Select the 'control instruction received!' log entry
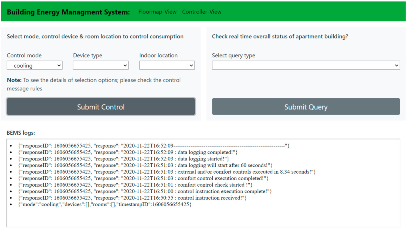This screenshot has width=407, height=231. pyautogui.click(x=132, y=198)
